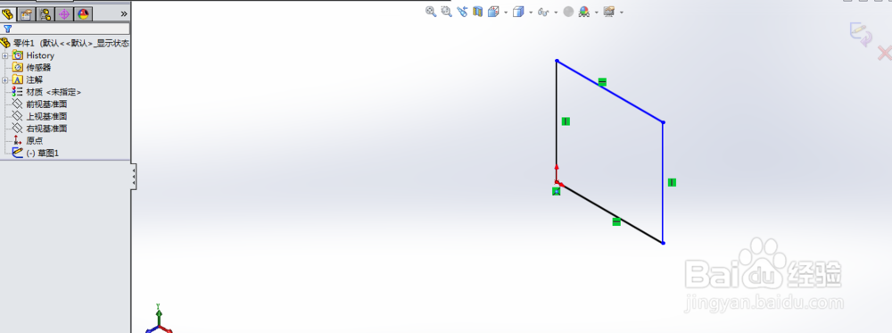892x333 pixels.
Task: Click the vertical relation icon on left line
Action: pos(566,121)
